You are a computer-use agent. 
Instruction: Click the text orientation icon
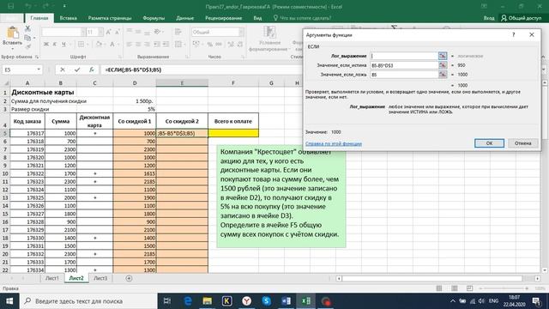pos(157,32)
